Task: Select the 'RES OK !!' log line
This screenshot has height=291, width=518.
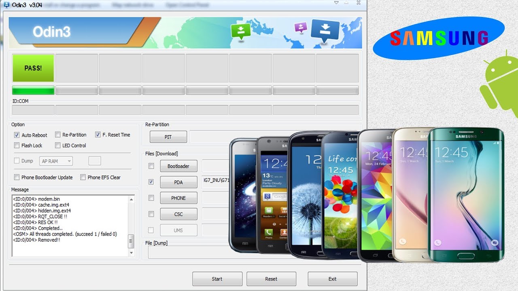Action: (35, 222)
